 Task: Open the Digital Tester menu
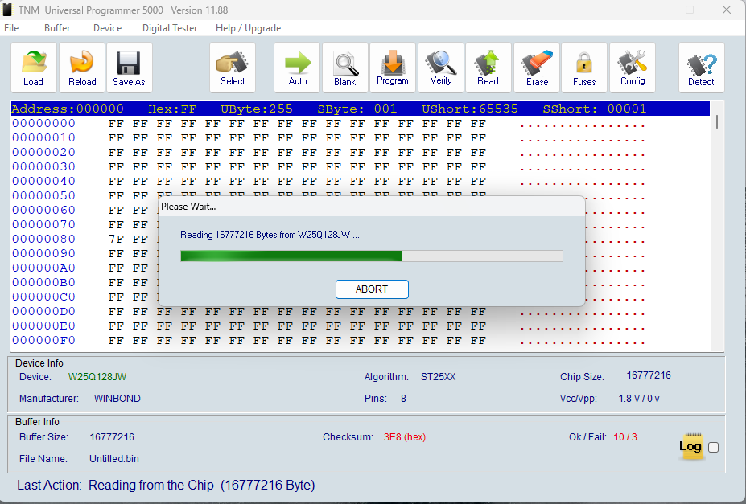point(170,28)
